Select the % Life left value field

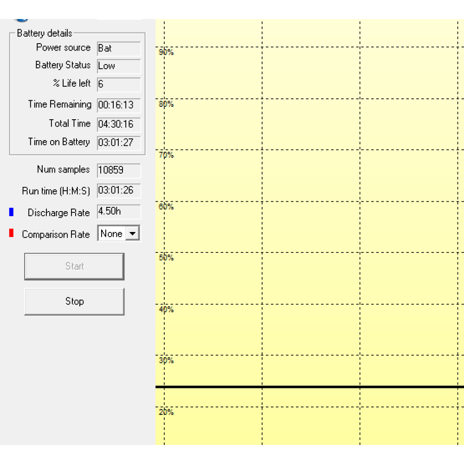pos(119,84)
